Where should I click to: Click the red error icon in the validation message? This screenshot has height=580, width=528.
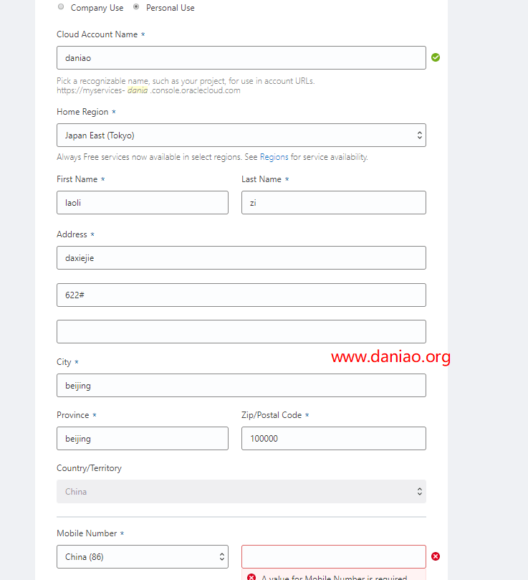[x=251, y=577]
